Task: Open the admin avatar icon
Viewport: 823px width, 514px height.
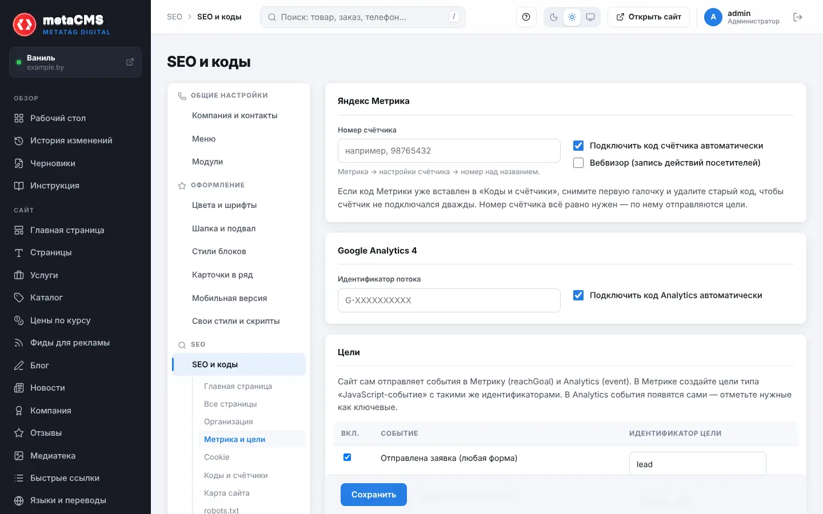Action: pos(713,17)
